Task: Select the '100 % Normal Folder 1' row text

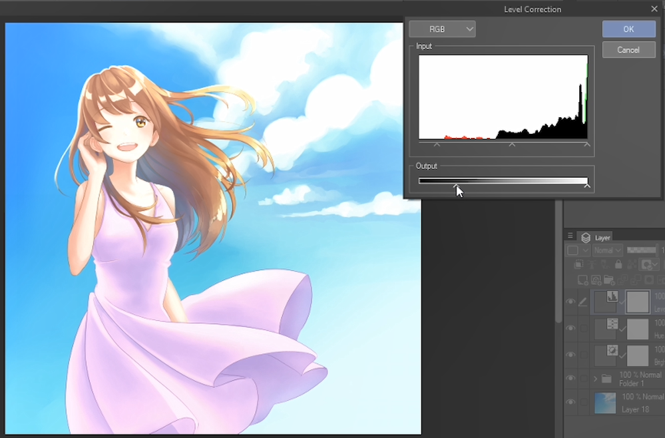Action: coord(640,379)
